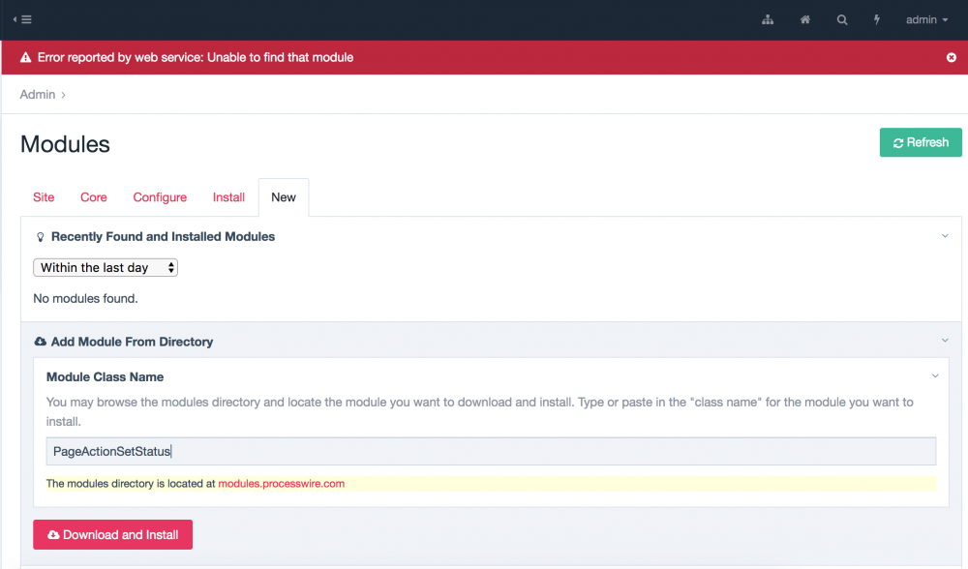Click cloud icon beside Add Module From Directory
Image resolution: width=968 pixels, height=569 pixels.
coord(40,343)
